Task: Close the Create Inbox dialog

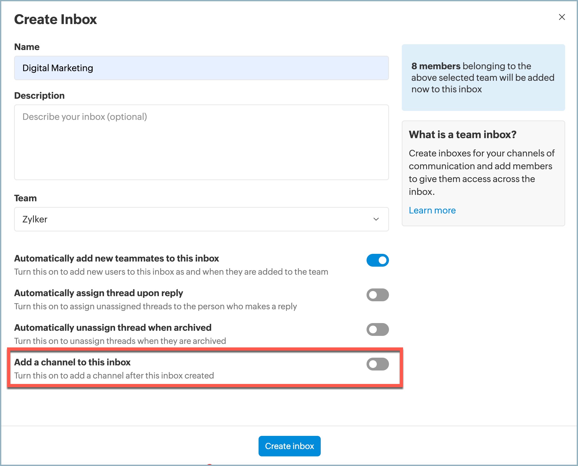Action: (x=562, y=17)
